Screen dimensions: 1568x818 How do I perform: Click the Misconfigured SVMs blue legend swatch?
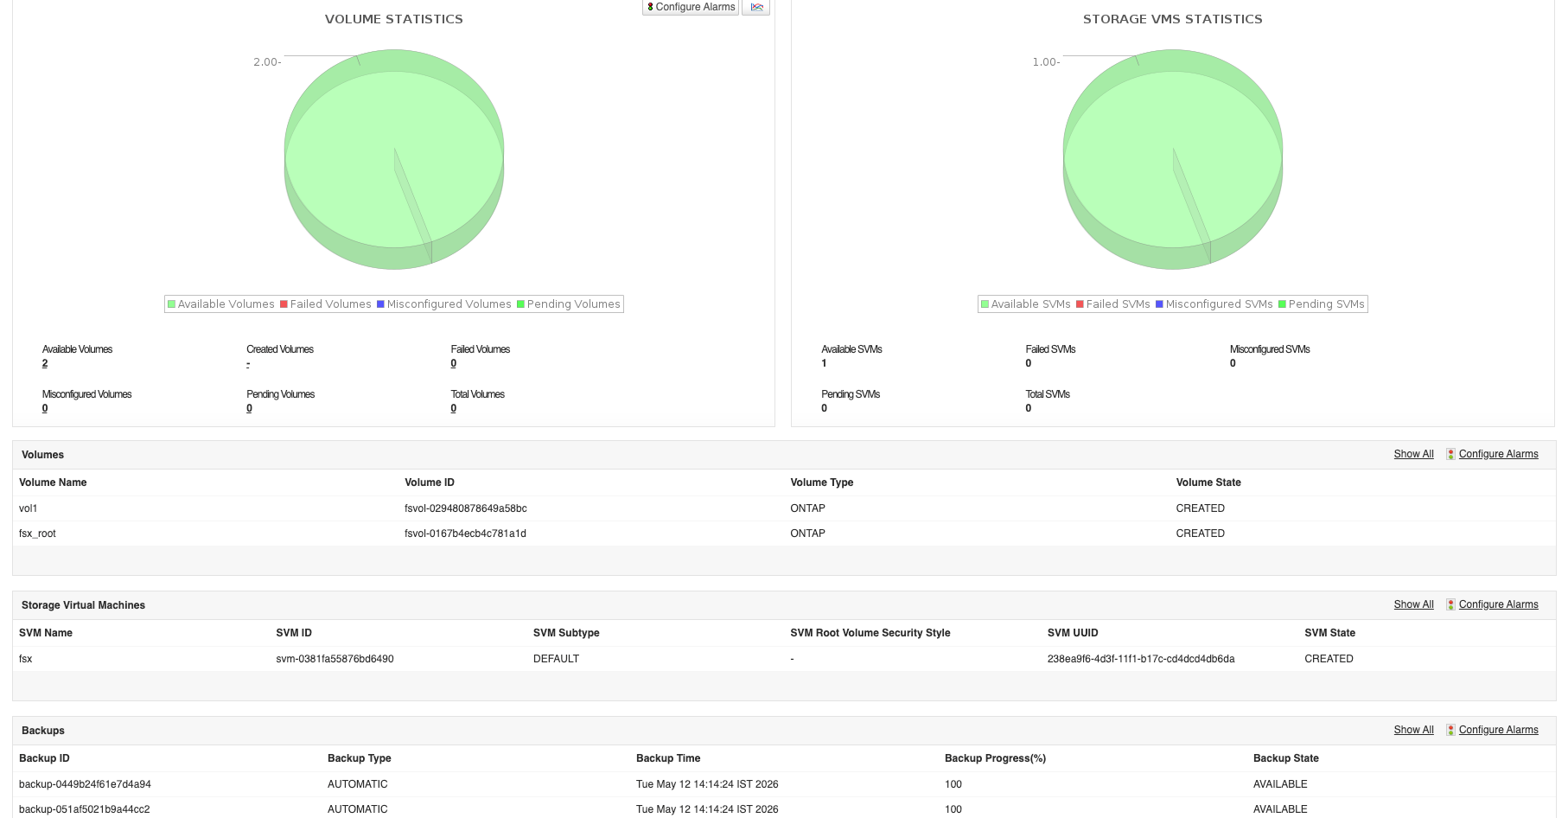click(x=1159, y=304)
